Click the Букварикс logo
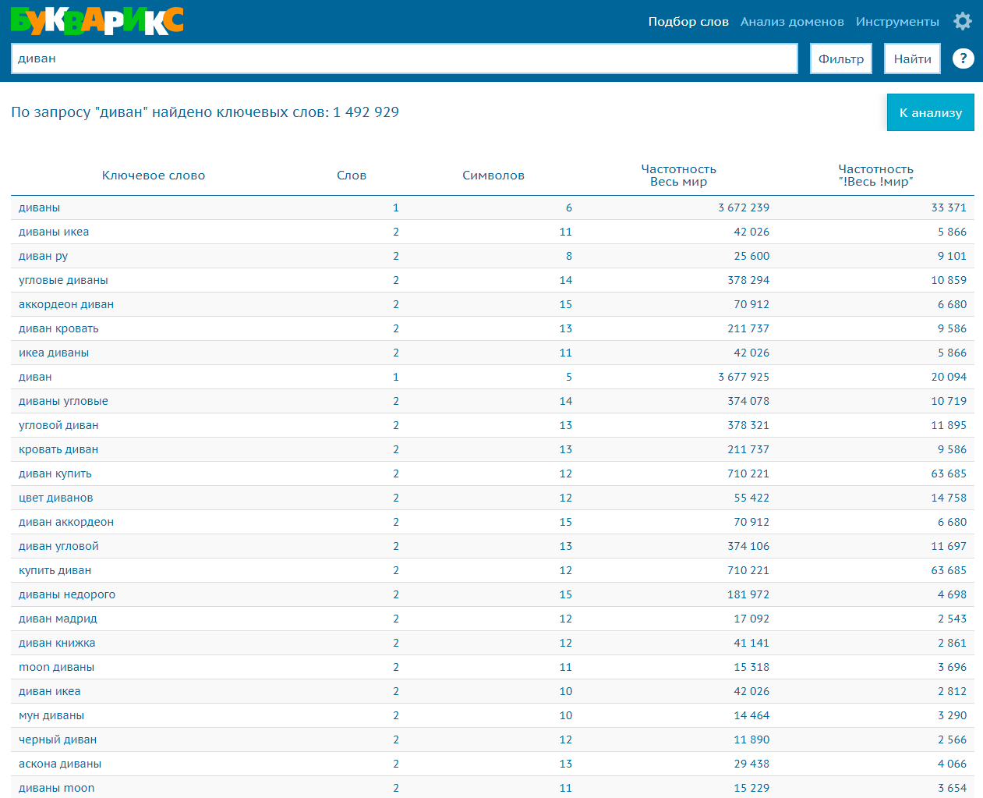The image size is (983, 798). [97, 21]
